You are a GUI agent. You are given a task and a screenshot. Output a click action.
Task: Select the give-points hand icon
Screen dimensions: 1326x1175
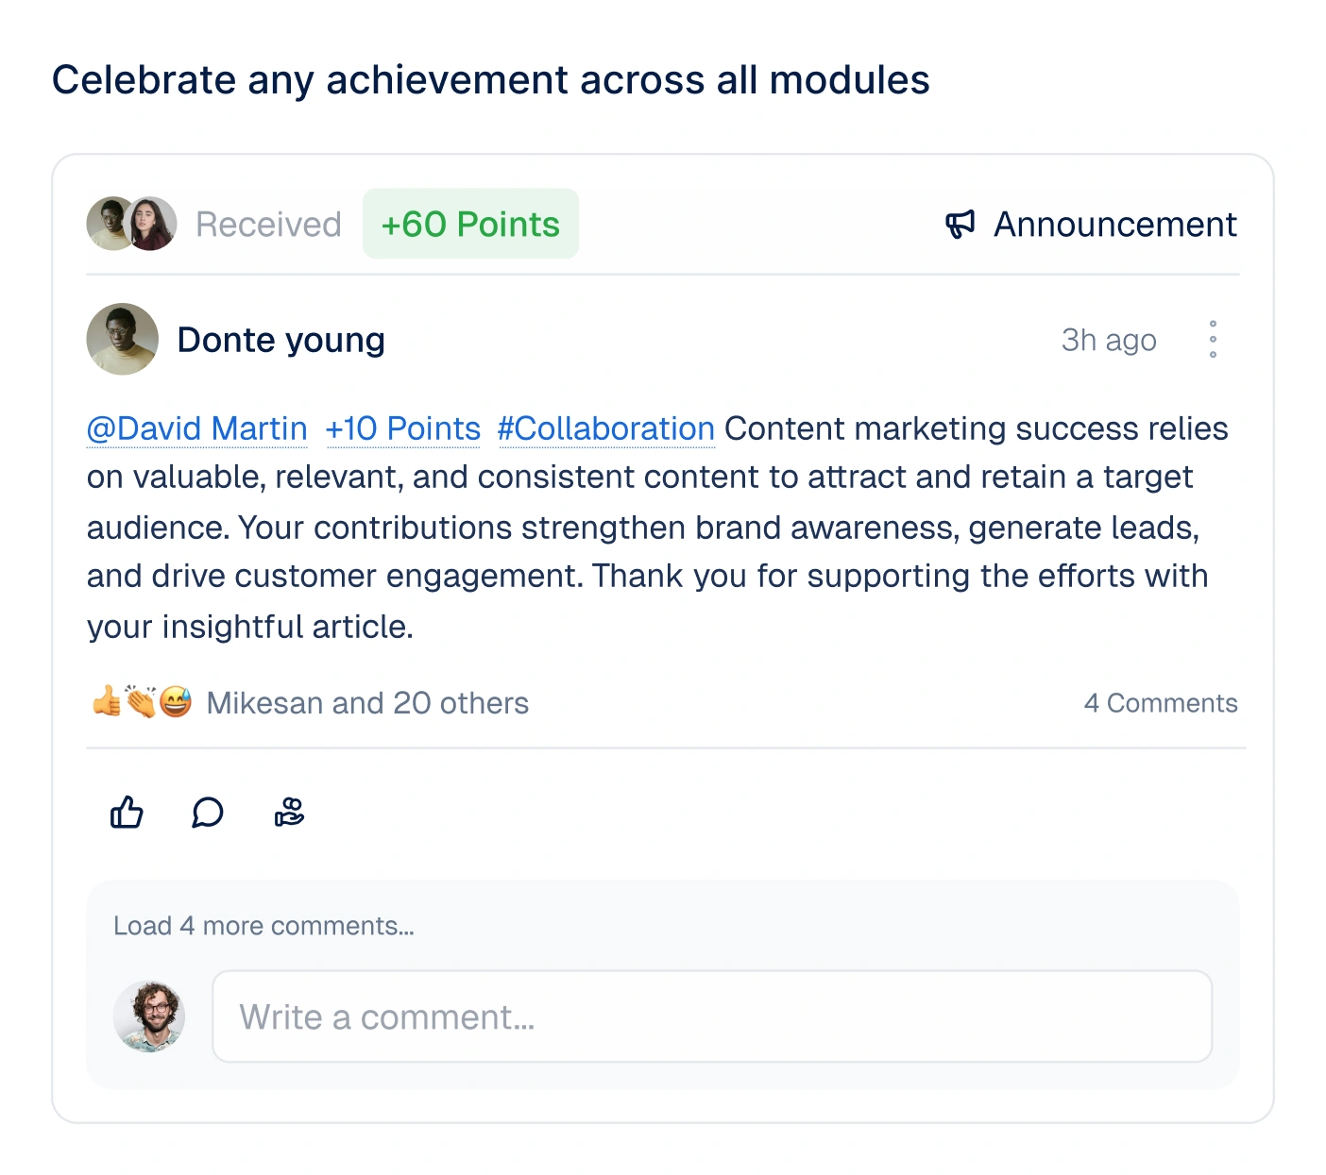pyautogui.click(x=289, y=813)
